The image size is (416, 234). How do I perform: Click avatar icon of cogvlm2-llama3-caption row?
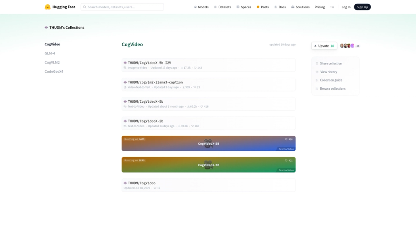[125, 82]
